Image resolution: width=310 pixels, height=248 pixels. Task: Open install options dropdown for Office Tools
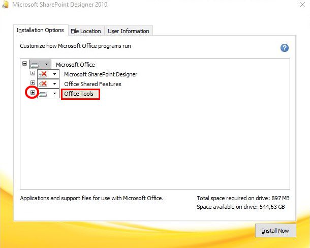(x=48, y=94)
